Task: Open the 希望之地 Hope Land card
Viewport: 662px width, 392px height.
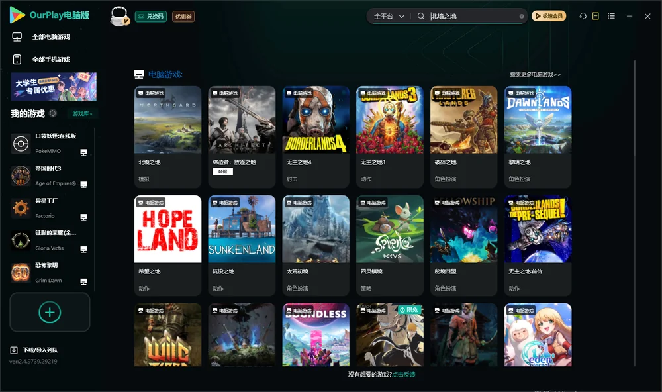Action: click(x=167, y=246)
